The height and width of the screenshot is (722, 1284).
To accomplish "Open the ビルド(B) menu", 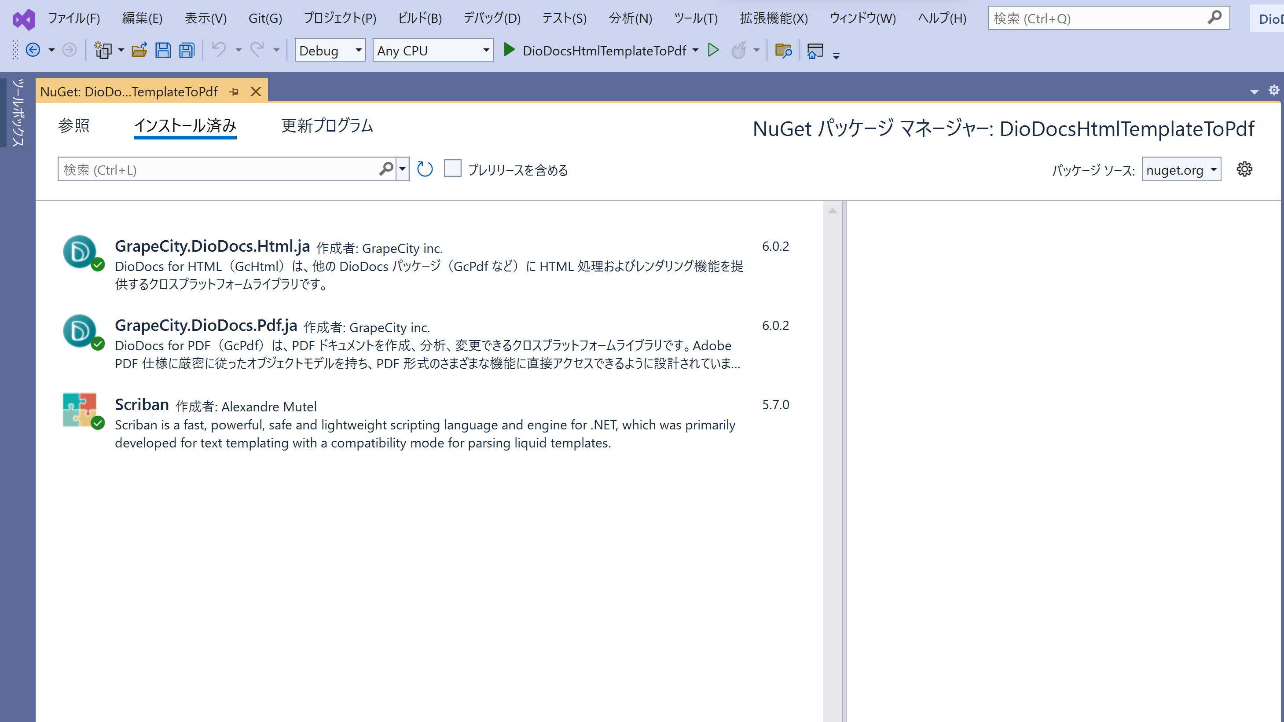I will click(x=419, y=18).
